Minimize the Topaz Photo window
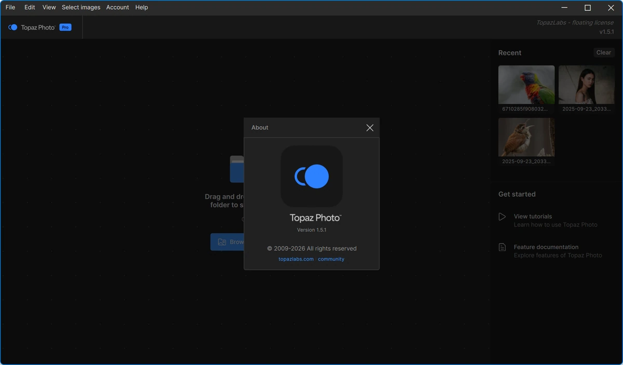Image resolution: width=623 pixels, height=365 pixels. point(564,7)
